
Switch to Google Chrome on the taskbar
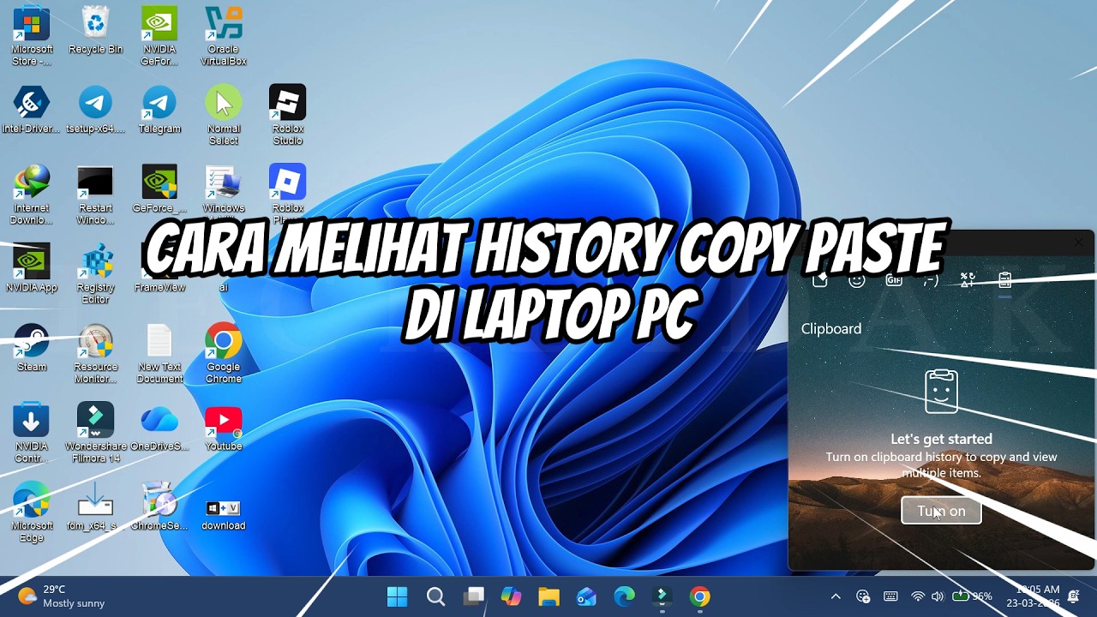click(699, 596)
